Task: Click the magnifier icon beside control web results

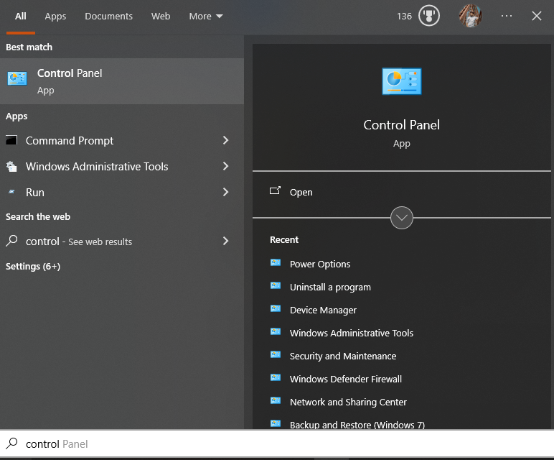Action: 11,241
